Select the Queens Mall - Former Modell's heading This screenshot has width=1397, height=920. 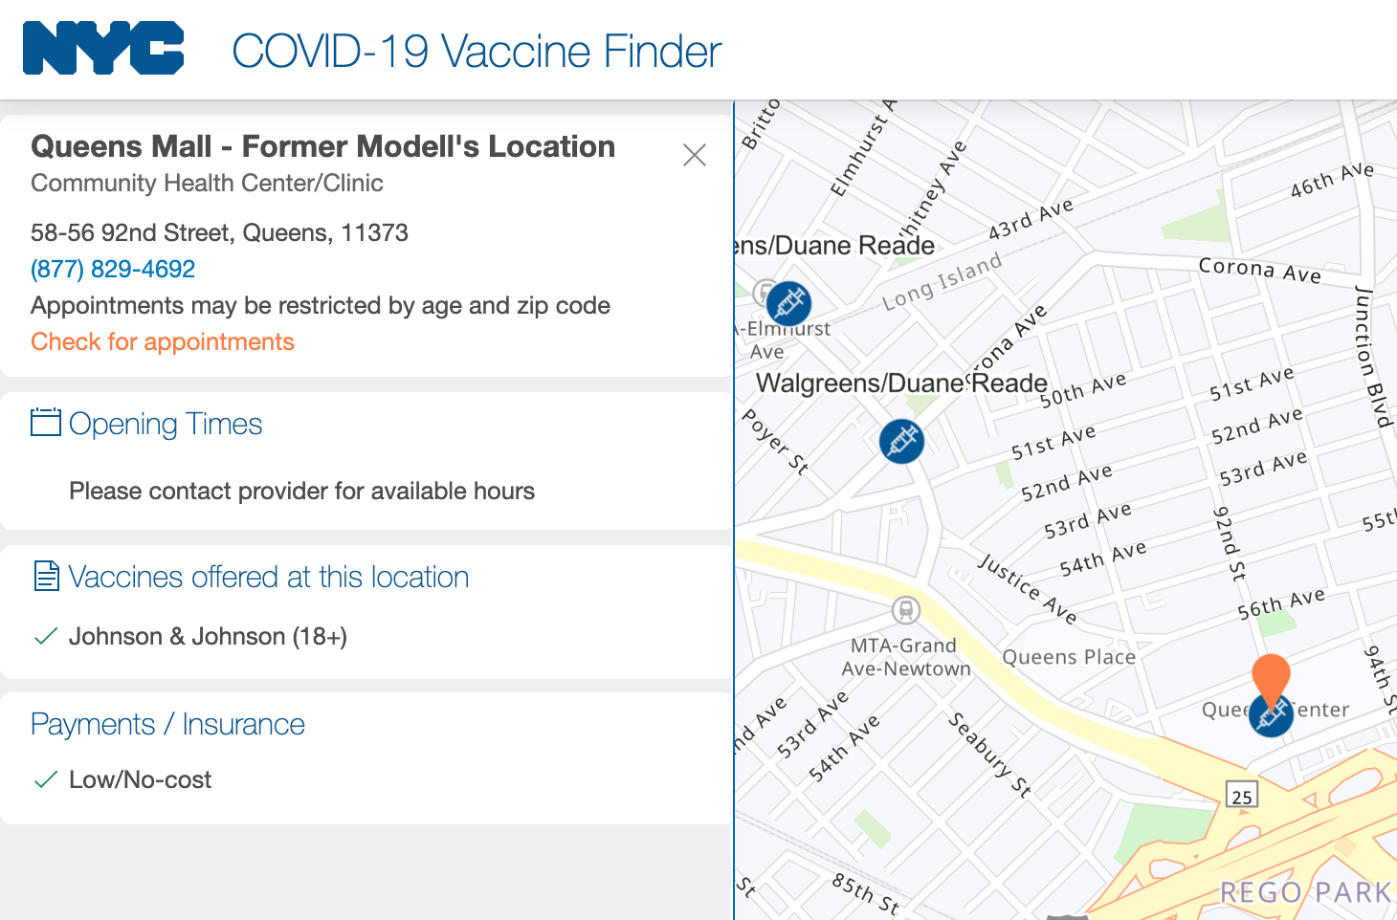click(x=322, y=145)
